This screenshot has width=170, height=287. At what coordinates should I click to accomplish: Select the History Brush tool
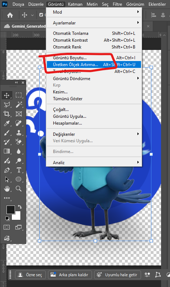[x=7, y=142]
